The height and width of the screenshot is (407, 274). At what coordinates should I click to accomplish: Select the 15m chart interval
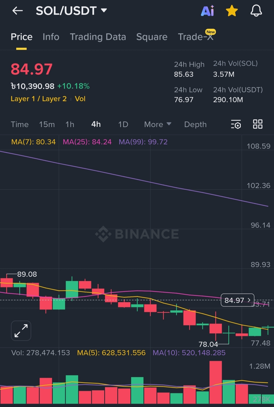[x=47, y=124]
